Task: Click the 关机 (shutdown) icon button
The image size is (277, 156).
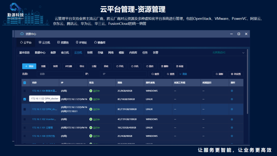Action: pos(134,66)
